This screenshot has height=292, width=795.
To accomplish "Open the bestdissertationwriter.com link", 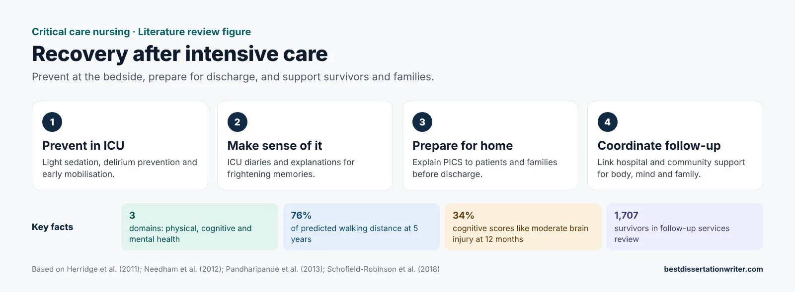I will (713, 269).
